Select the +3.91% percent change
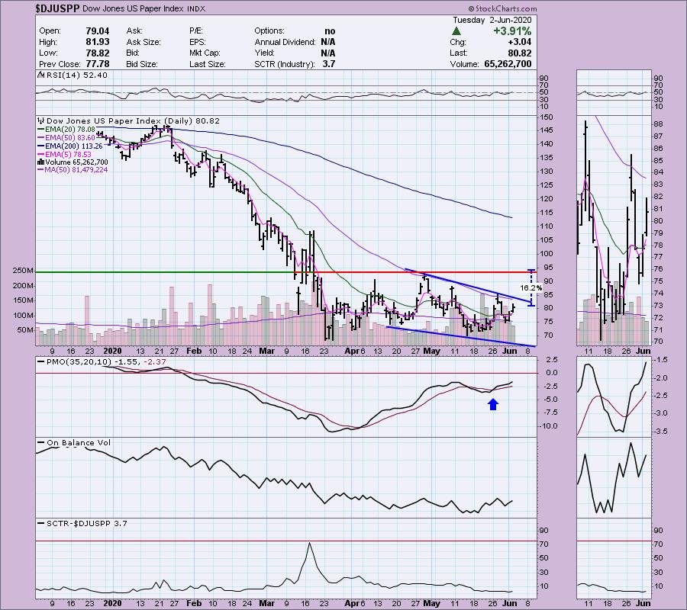 512,31
